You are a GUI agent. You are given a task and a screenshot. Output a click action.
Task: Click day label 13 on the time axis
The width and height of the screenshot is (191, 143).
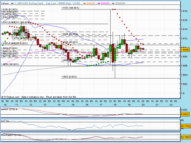pos(45,105)
